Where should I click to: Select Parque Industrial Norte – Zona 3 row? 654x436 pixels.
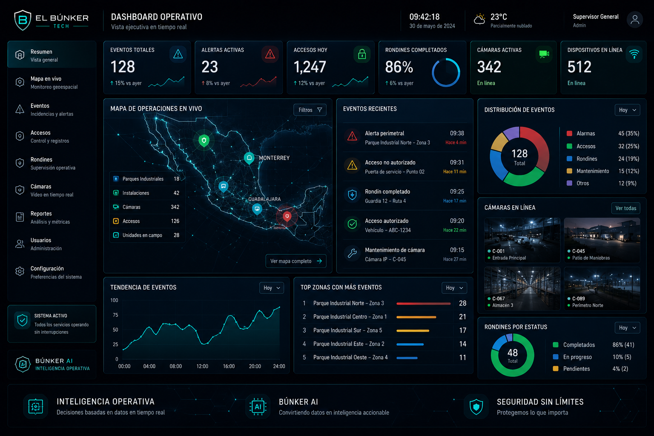click(384, 303)
